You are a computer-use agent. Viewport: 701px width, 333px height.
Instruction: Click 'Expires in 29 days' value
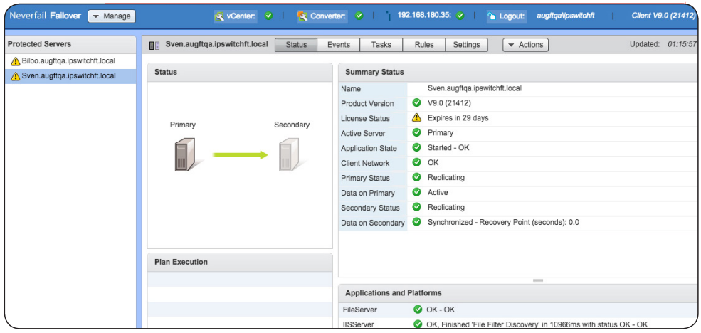[x=458, y=118]
